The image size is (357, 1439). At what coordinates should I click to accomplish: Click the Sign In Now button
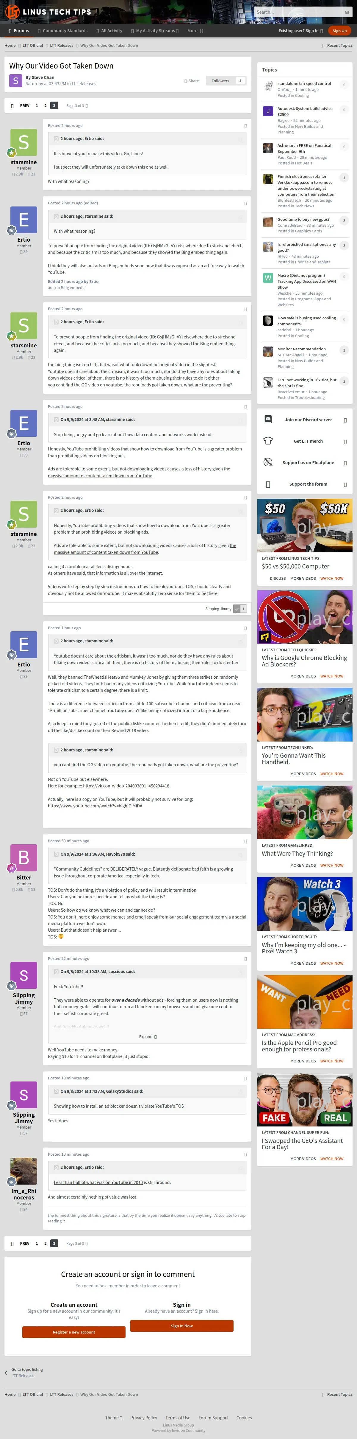(x=182, y=1325)
